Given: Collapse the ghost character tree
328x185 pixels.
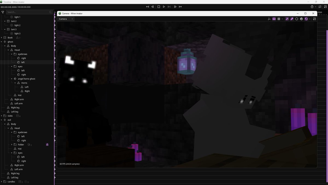Looking at the screenshot, I should (2, 42).
